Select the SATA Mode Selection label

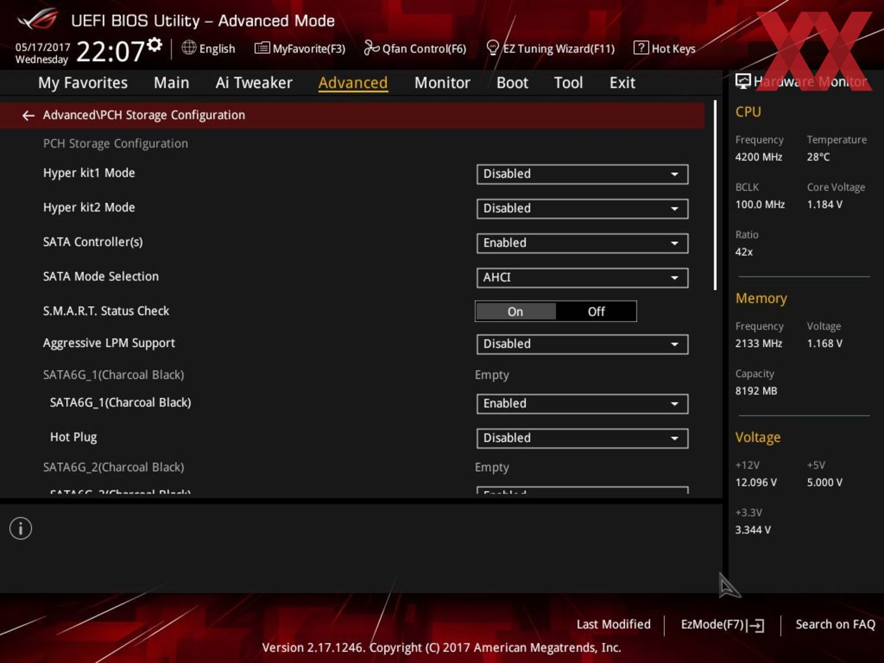(x=101, y=276)
